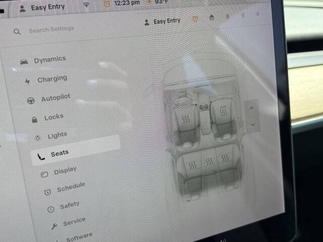
Task: Go to Schedule settings
Action: tap(71, 187)
